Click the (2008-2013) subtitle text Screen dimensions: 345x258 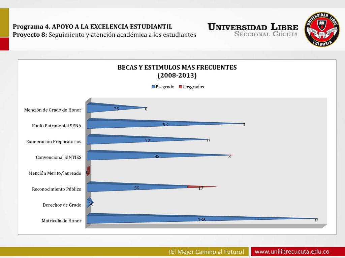tap(177, 76)
